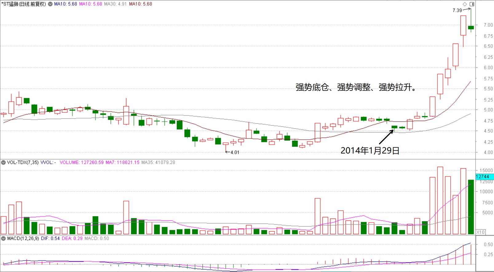This screenshot has width=494, height=272.
Task: Click the DEA: 0.29 value
Action: [x=72, y=238]
